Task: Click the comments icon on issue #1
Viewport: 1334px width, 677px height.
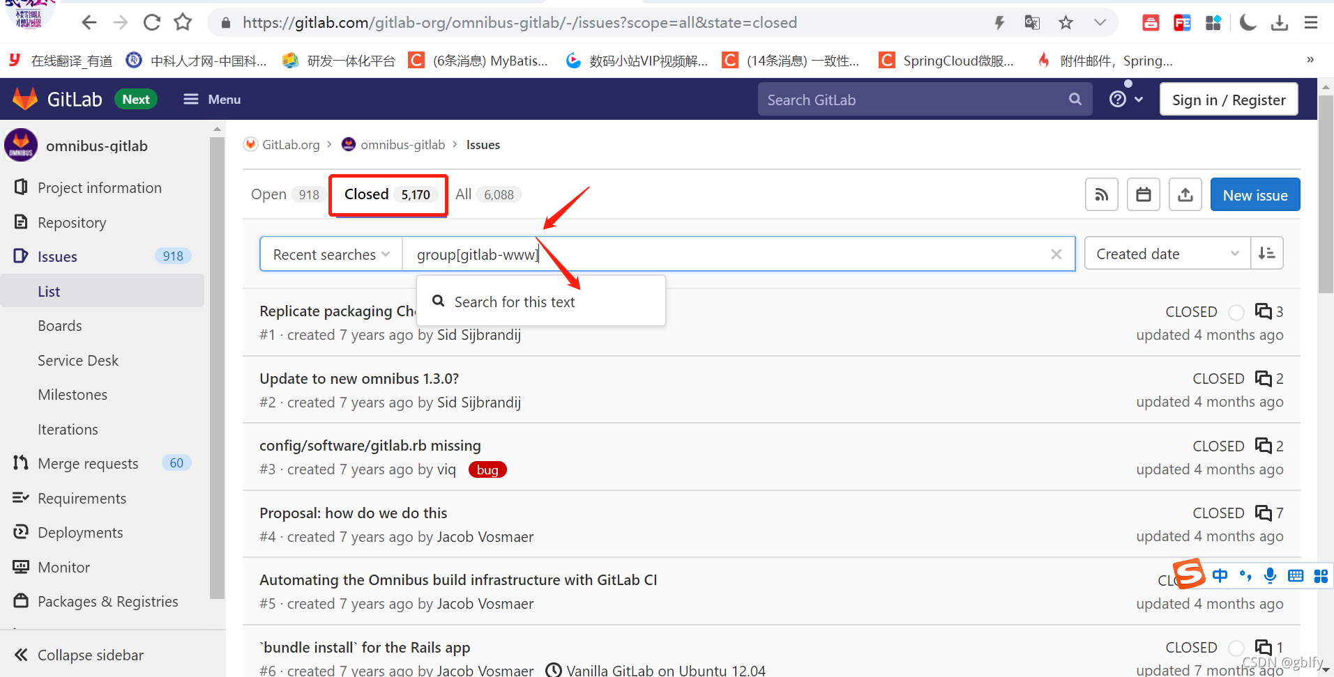Action: [1263, 311]
